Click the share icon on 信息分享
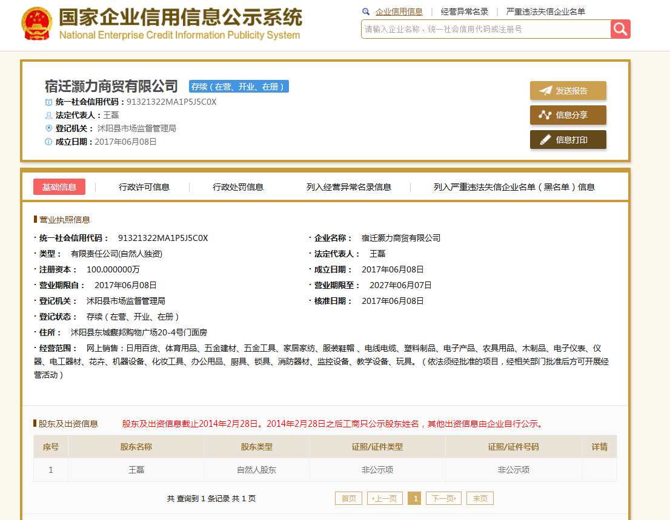The height and width of the screenshot is (520, 670). [x=545, y=115]
